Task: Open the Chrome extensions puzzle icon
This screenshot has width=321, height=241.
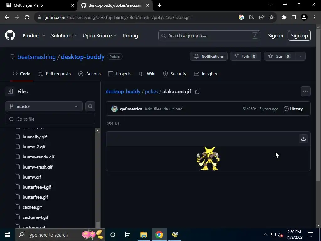Action: pyautogui.click(x=284, y=18)
